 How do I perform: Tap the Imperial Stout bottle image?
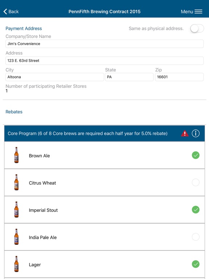[x=16, y=209]
